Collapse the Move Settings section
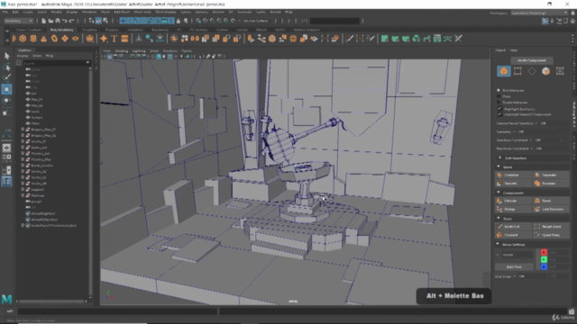Screen dimensions: 577x324 (498, 244)
